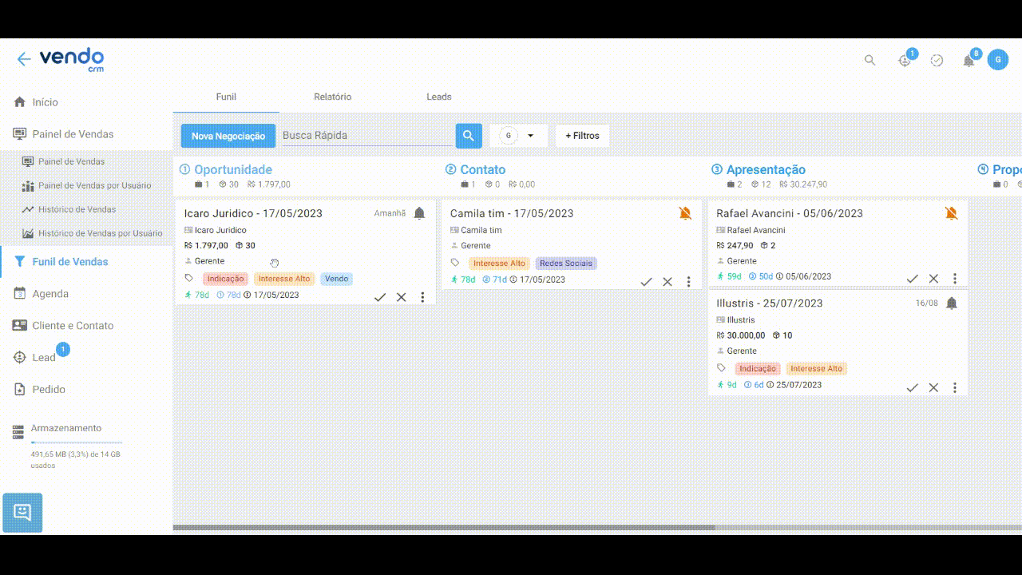Click the Nova Negociação button
This screenshot has height=575, width=1022.
coord(228,136)
